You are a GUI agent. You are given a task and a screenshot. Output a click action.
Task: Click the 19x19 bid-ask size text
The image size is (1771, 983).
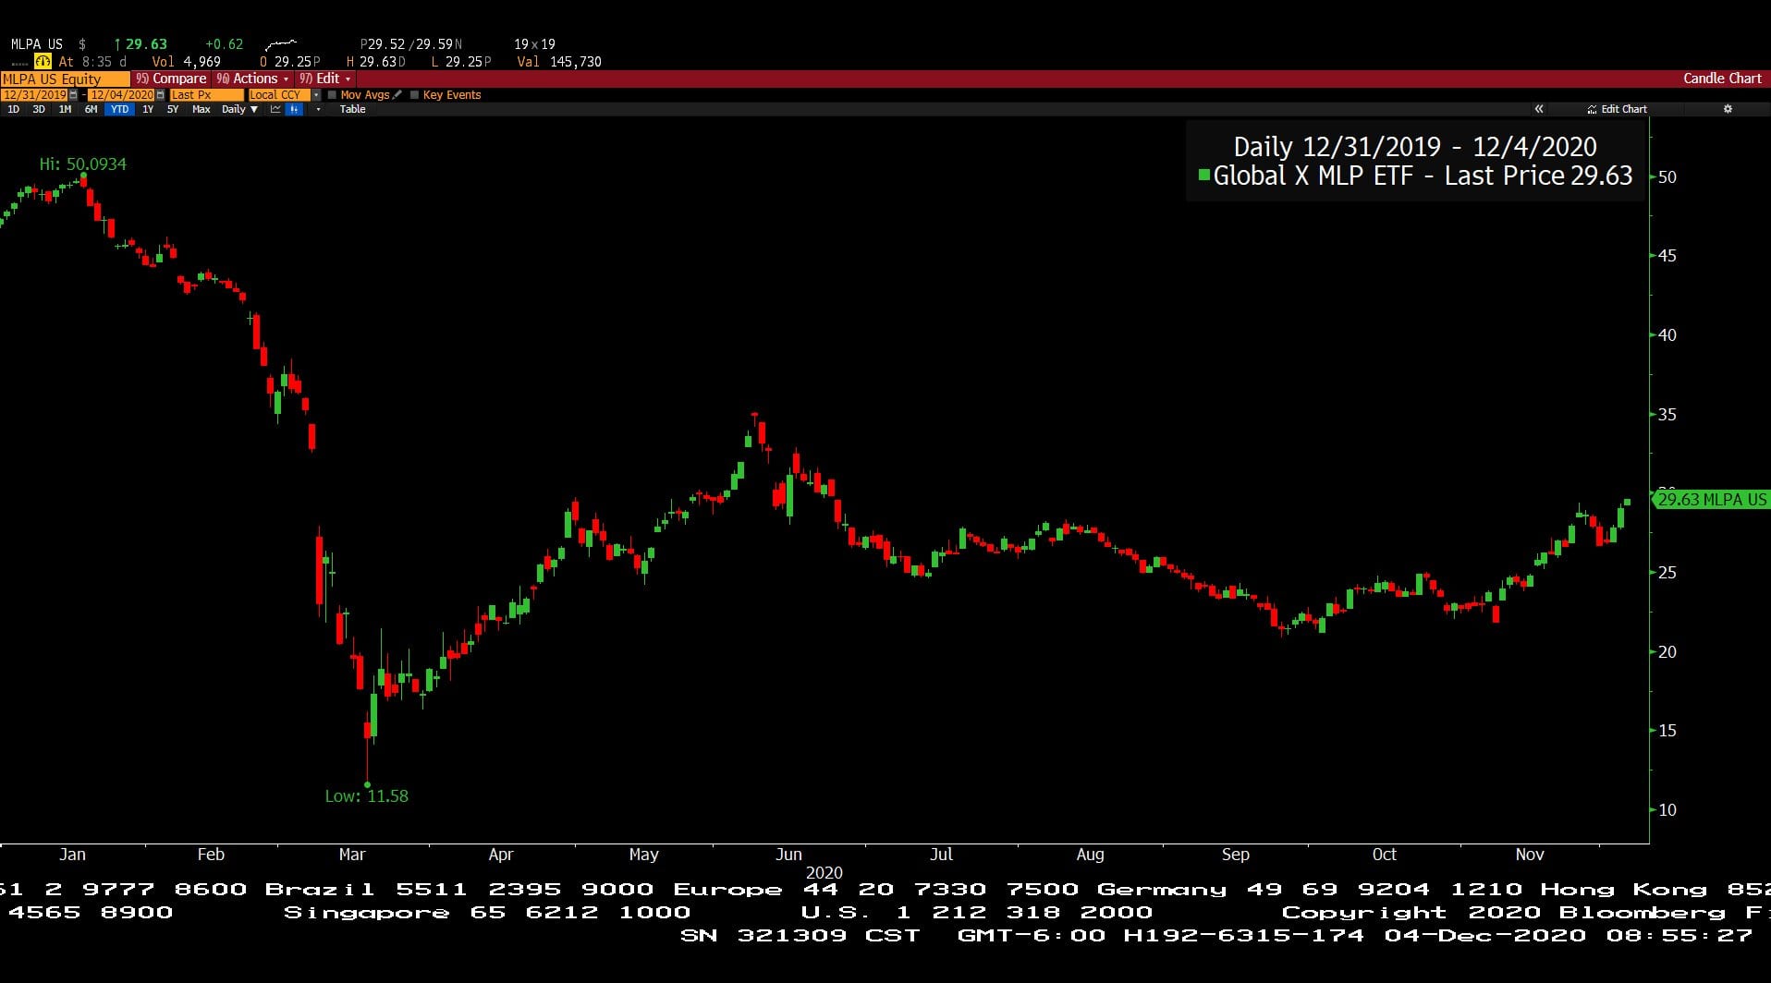(x=535, y=44)
